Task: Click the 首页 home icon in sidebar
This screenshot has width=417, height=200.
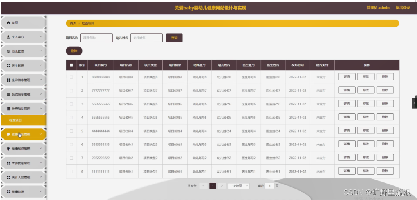Action: tap(8, 23)
